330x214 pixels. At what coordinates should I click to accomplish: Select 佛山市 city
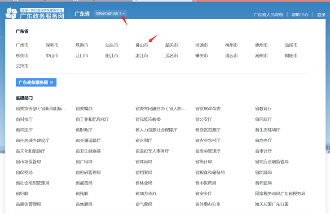(x=142, y=45)
